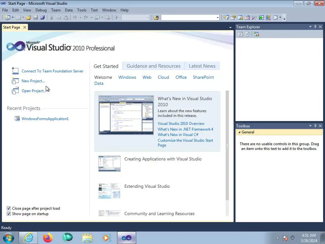
Task: Toggle auto-hide pin on Toolbox panel
Action: tap(315, 126)
